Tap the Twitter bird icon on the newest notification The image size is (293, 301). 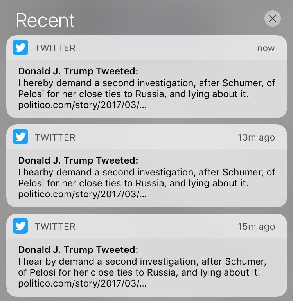click(20, 47)
